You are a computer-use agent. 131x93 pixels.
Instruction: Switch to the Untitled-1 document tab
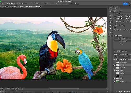click(9, 7)
